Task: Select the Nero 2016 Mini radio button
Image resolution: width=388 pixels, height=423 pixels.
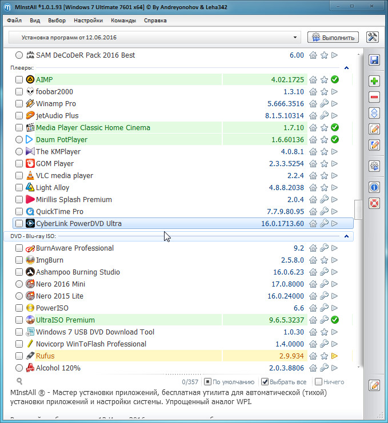Action: coord(19,284)
